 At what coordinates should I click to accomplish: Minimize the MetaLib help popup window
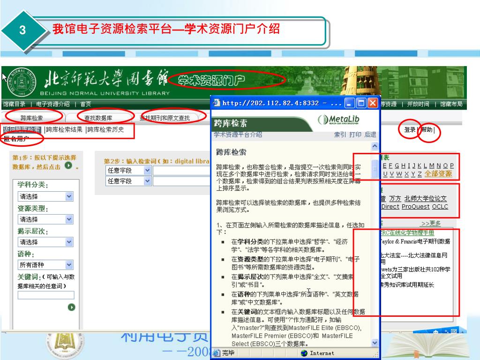[x=349, y=103]
